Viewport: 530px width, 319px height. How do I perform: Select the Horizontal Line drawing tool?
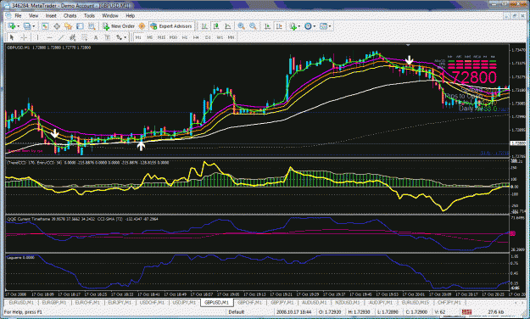(x=50, y=37)
